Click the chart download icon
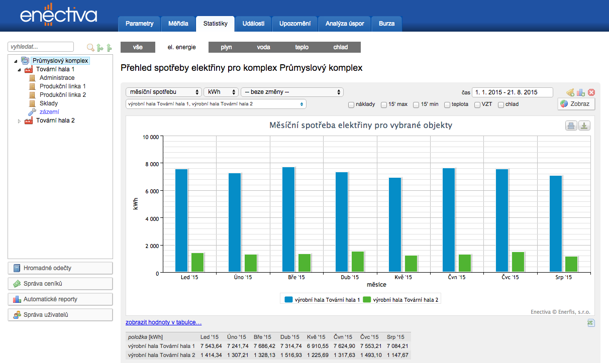Viewport: 609px width, 363px height. 584,126
